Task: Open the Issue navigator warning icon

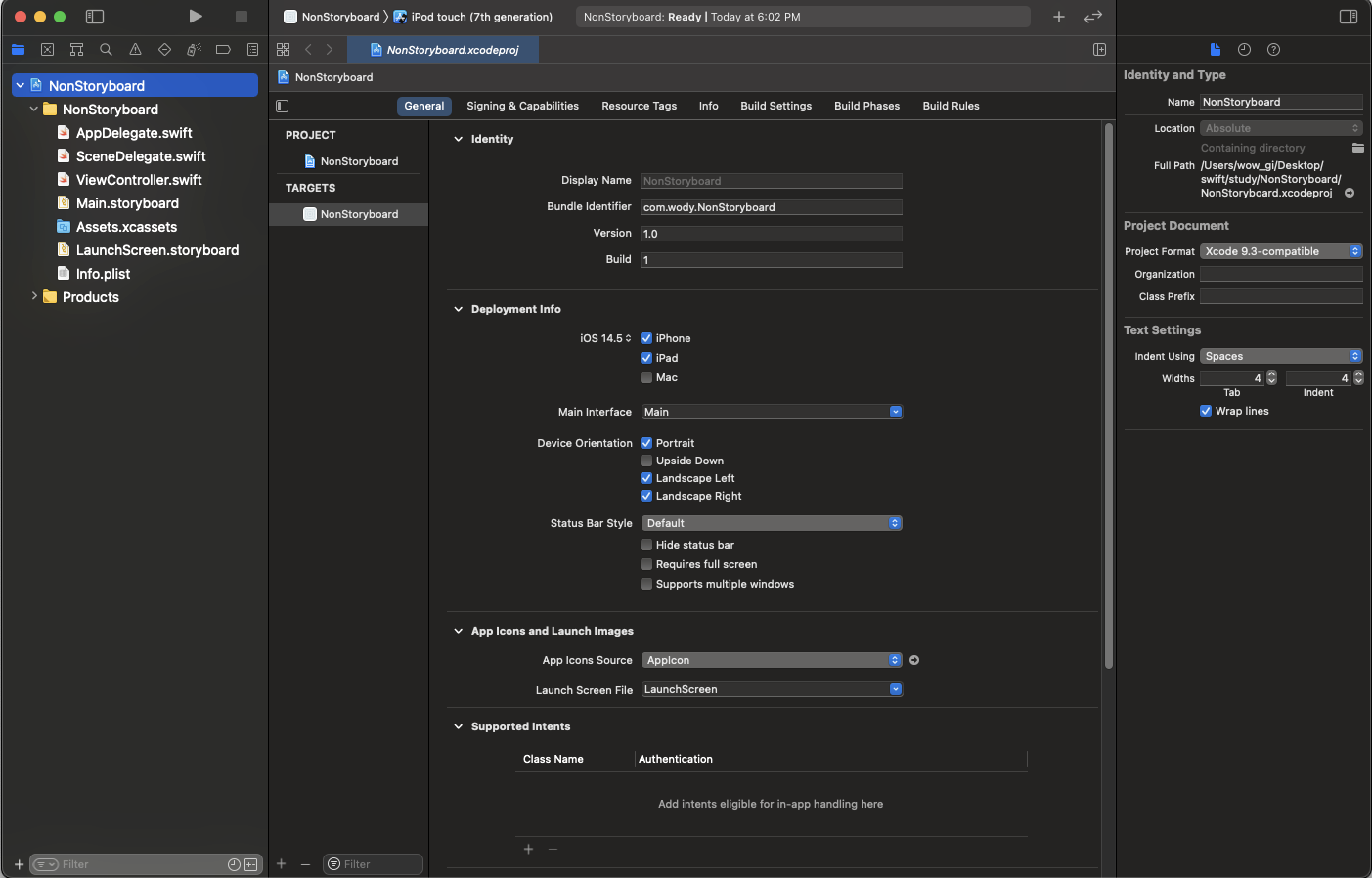Action: (135, 49)
